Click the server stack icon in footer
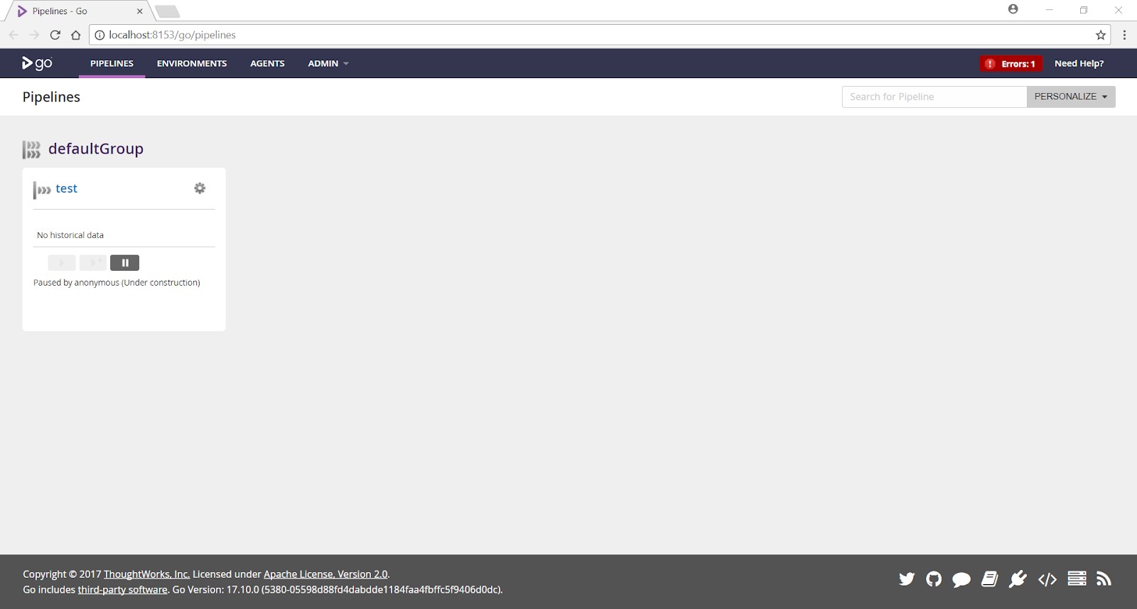 click(x=1077, y=578)
